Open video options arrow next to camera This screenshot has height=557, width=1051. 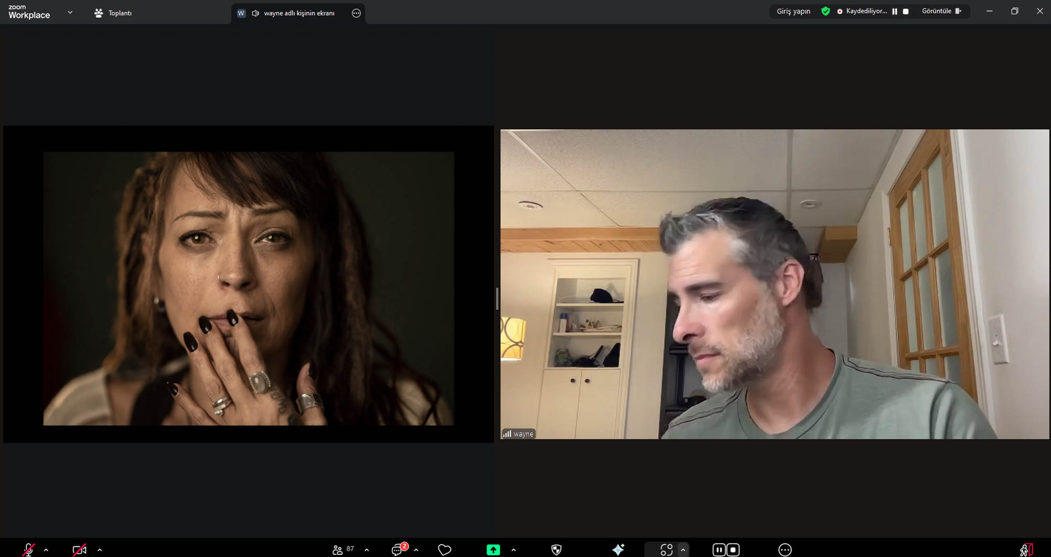coord(100,550)
